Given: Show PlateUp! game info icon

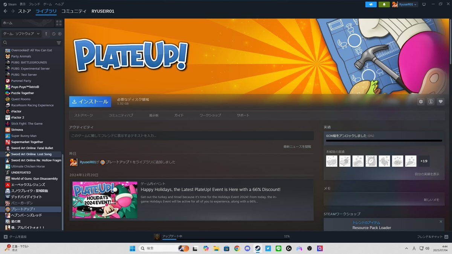Looking at the screenshot, I should pos(431,102).
